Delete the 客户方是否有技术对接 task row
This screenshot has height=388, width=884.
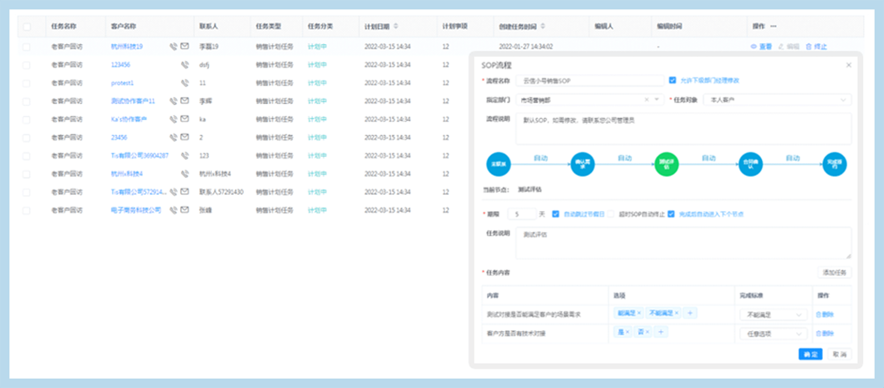[x=824, y=333]
